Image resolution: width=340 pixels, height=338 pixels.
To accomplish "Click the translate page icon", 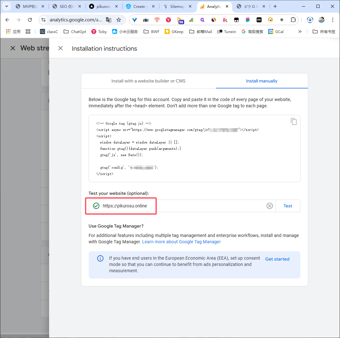I will [x=108, y=20].
